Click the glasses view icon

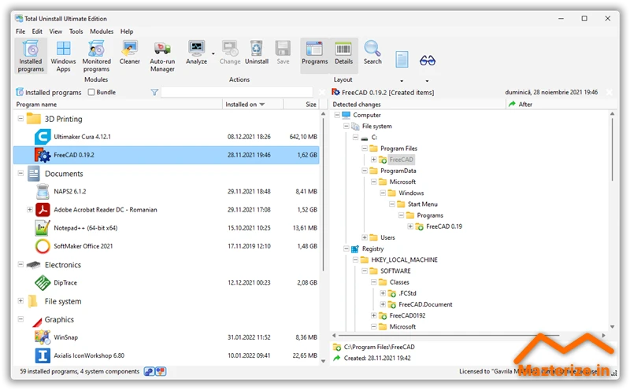click(x=428, y=61)
